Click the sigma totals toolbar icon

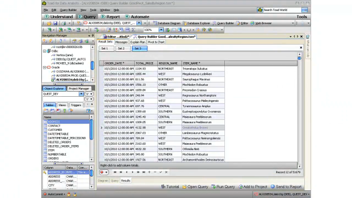coord(133,30)
